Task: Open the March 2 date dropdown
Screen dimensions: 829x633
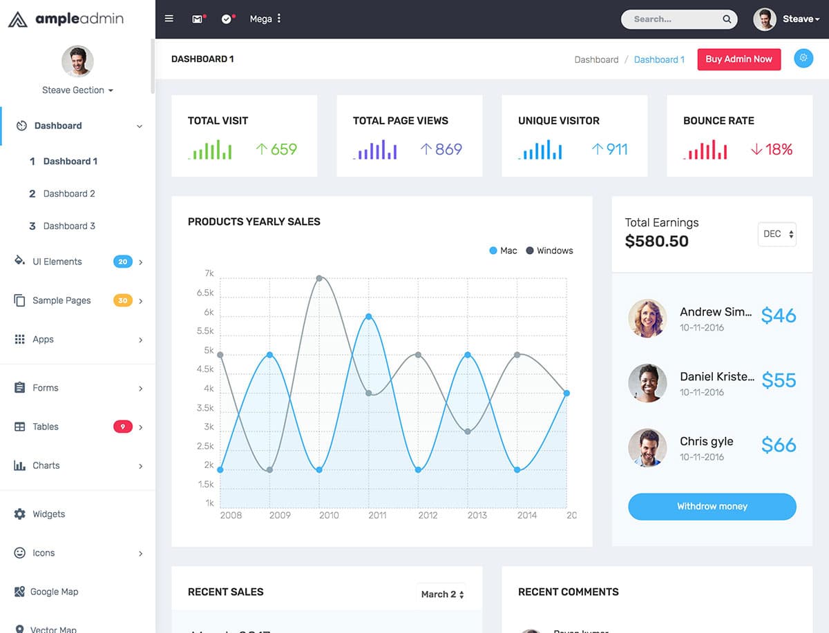Action: point(442,594)
